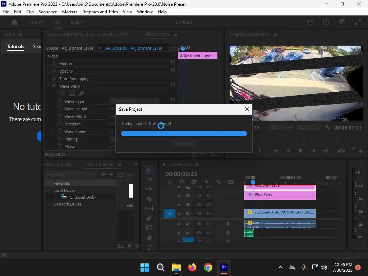Viewport: 368px width, 276px height.
Task: Choose the Ripple Edit tool
Action: [x=149, y=189]
